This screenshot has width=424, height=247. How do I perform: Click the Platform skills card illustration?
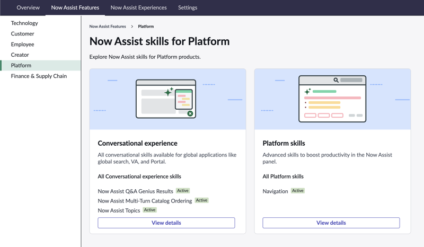point(332,99)
